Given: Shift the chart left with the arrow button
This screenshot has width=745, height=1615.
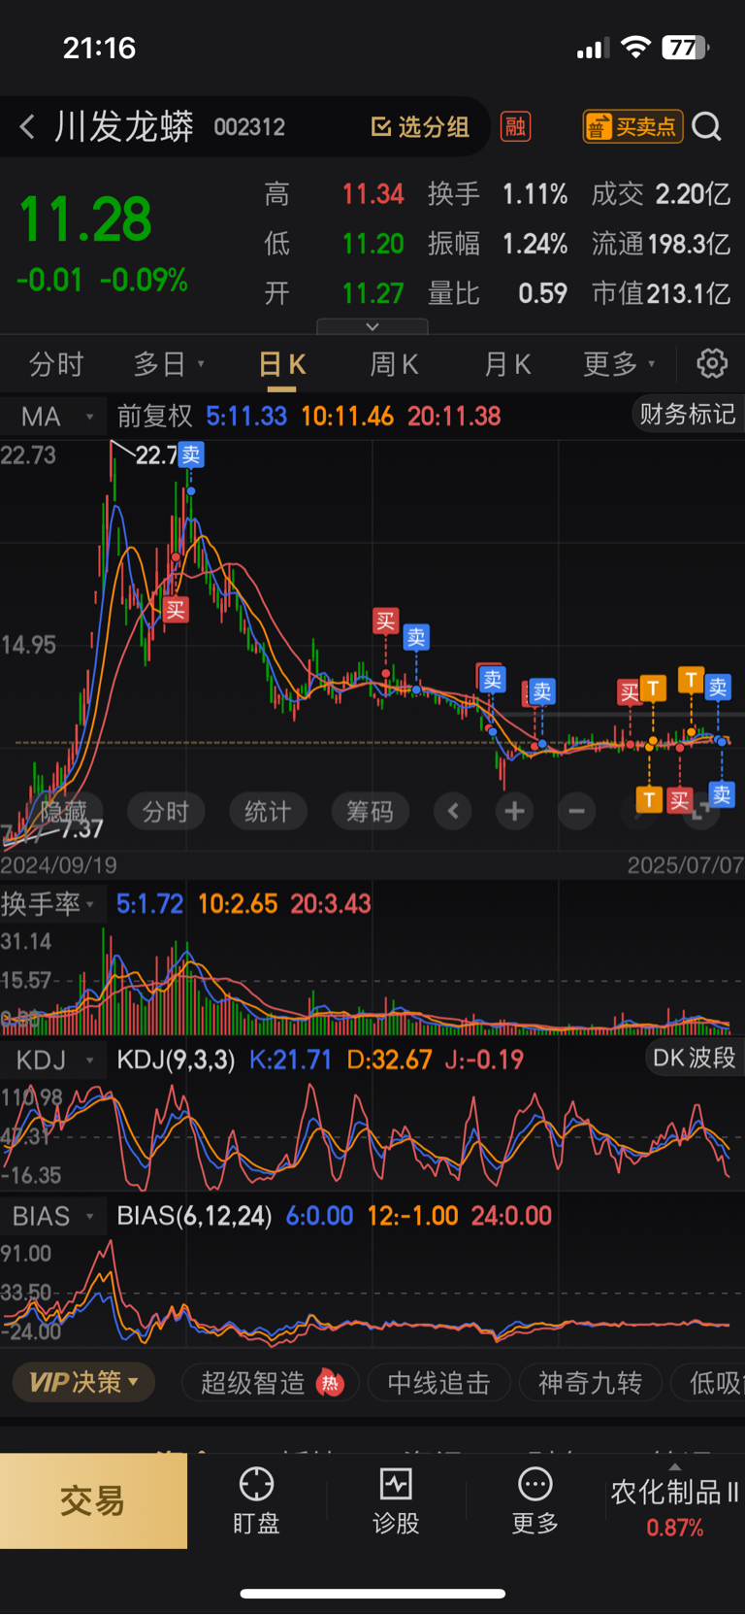Looking at the screenshot, I should pyautogui.click(x=453, y=811).
